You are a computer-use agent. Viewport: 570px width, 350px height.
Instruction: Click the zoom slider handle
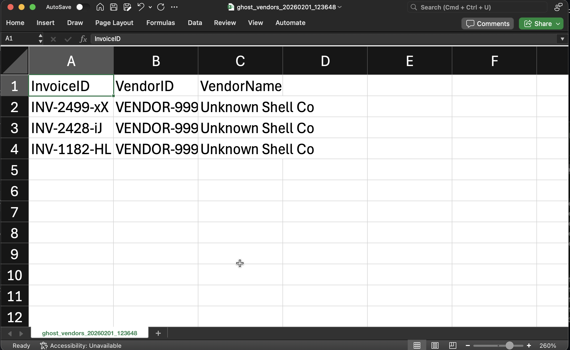click(509, 345)
